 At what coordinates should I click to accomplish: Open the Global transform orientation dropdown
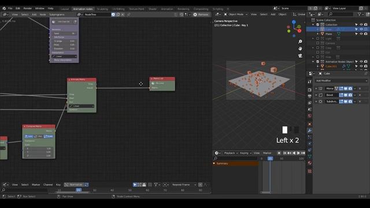coord(299,14)
